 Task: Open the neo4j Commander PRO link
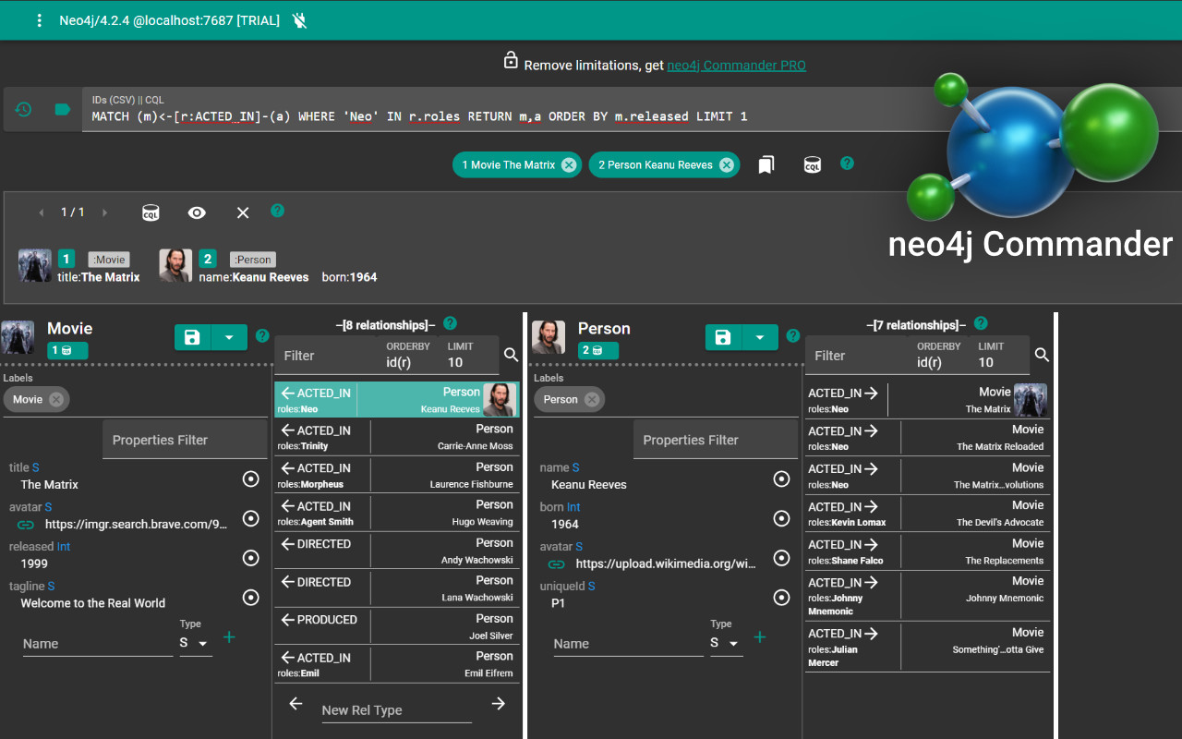(736, 66)
